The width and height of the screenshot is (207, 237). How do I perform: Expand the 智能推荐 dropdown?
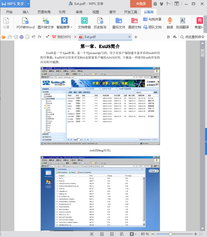pyautogui.click(x=71, y=27)
